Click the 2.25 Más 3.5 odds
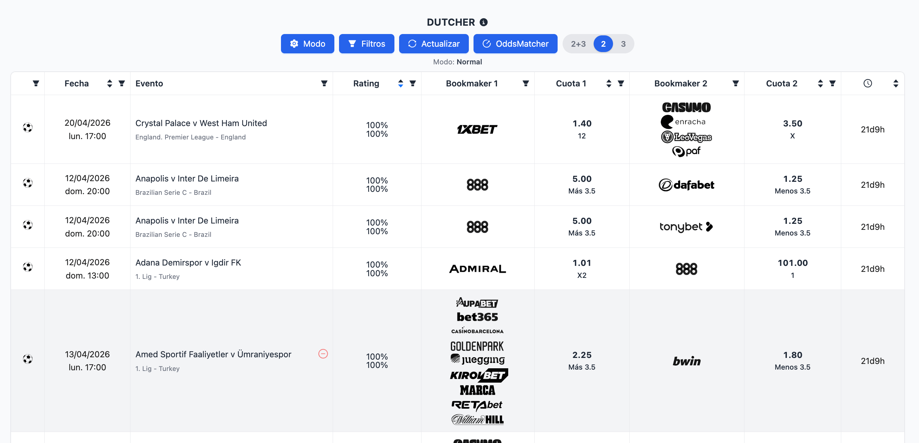Screen dimensions: 919x443 click(582, 355)
